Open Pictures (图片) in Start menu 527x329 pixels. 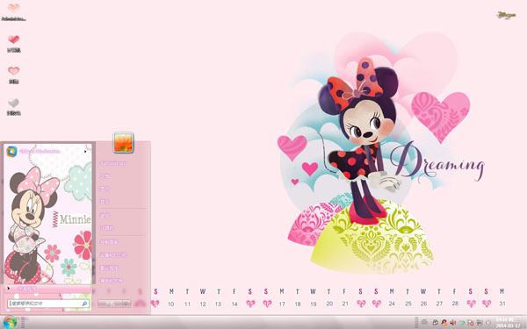105,189
